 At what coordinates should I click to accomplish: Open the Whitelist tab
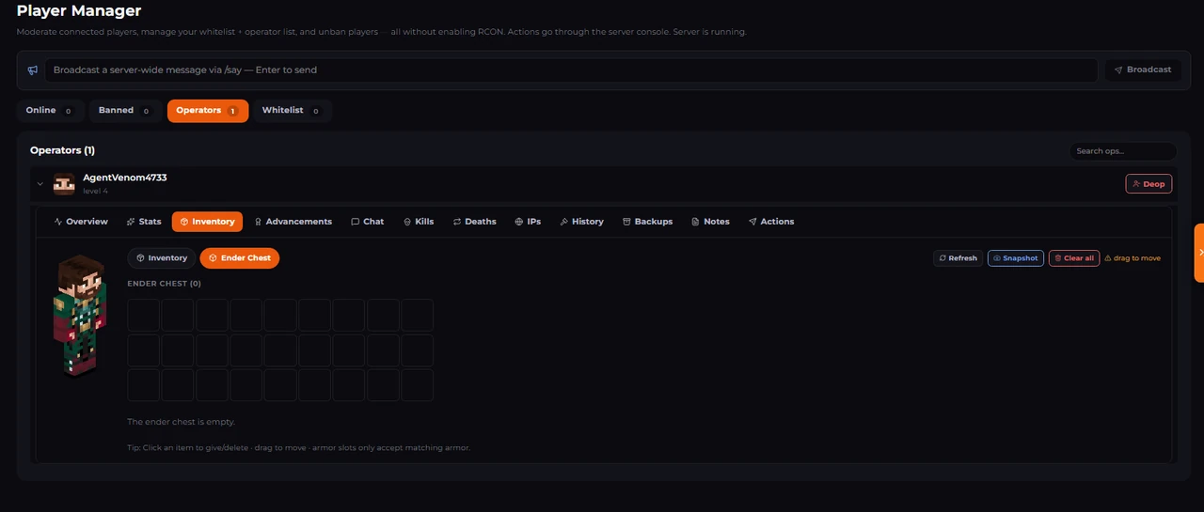point(292,111)
